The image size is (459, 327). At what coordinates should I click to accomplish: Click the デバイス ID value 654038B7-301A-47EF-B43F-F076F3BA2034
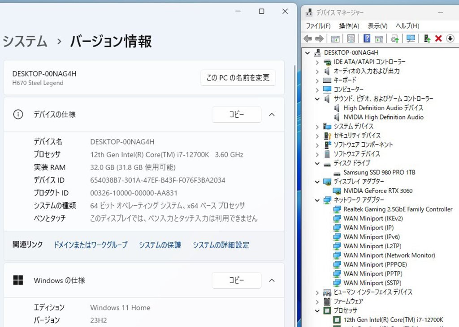tap(158, 180)
